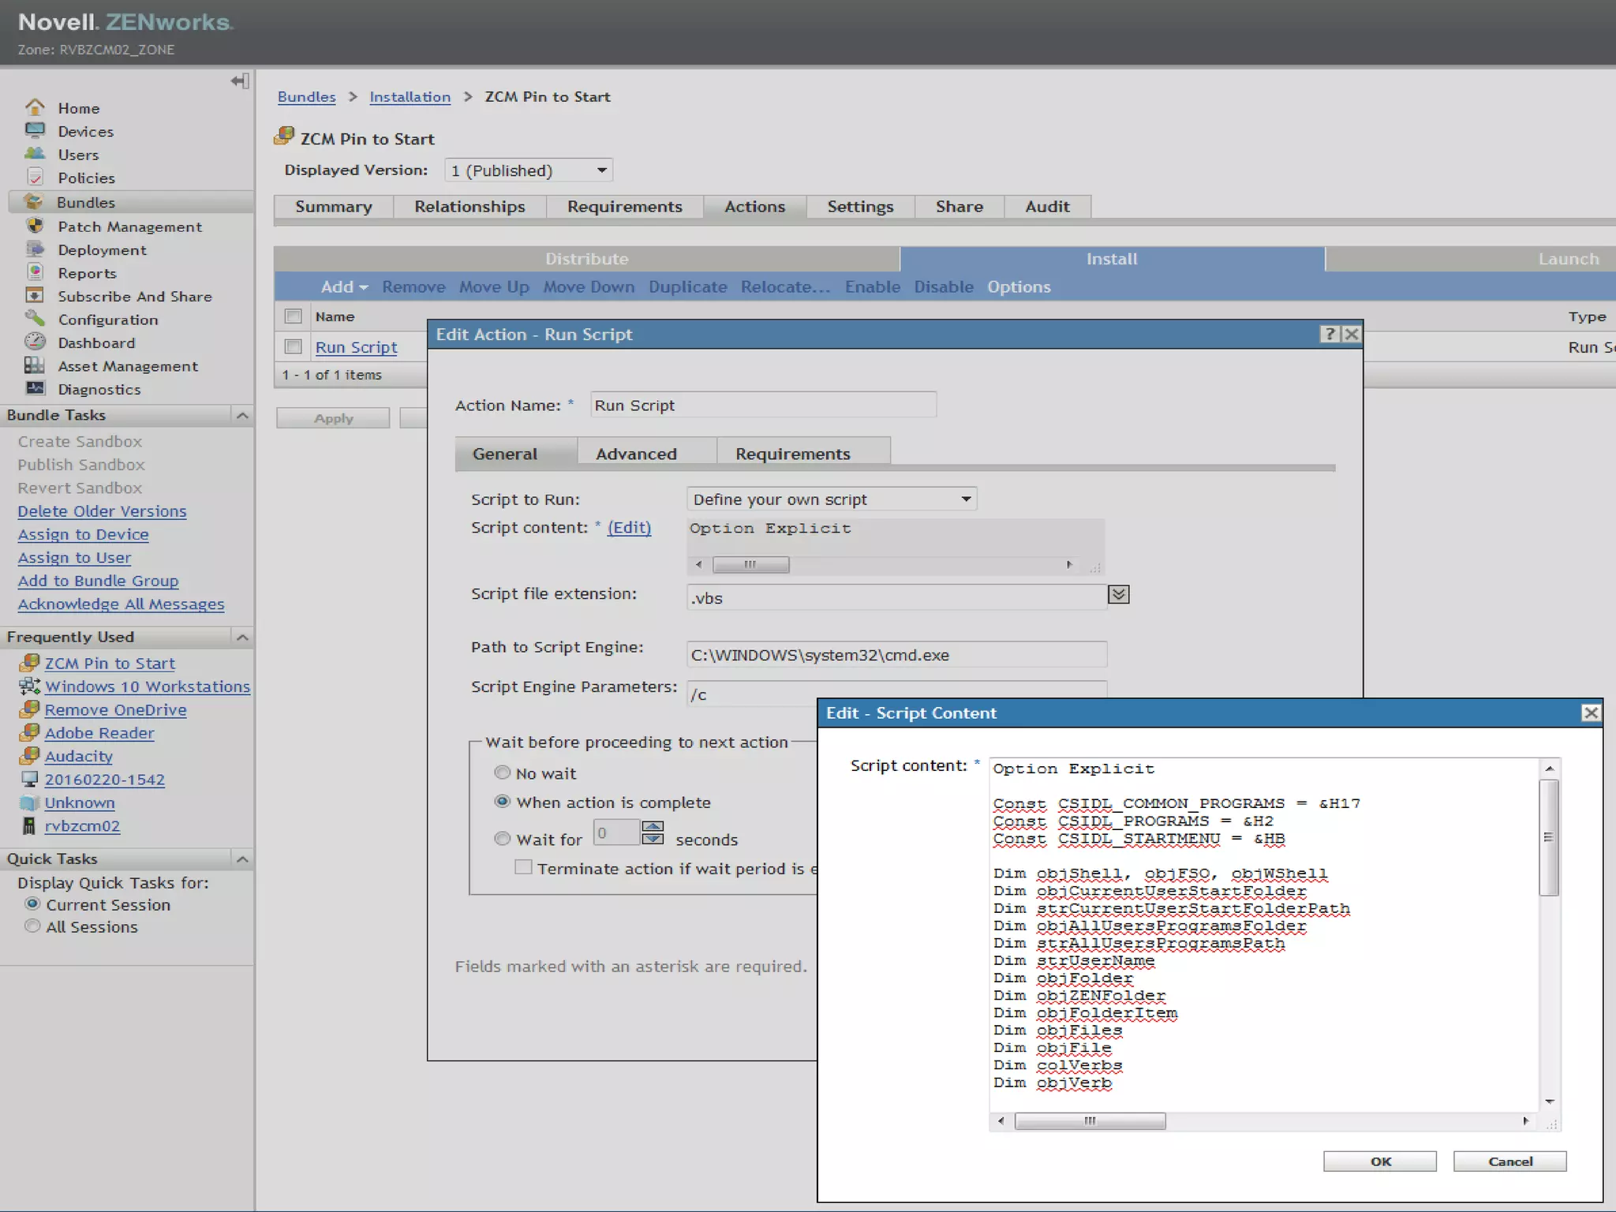Click the Reports icon
Screen dimensions: 1616x1212
coord(35,271)
